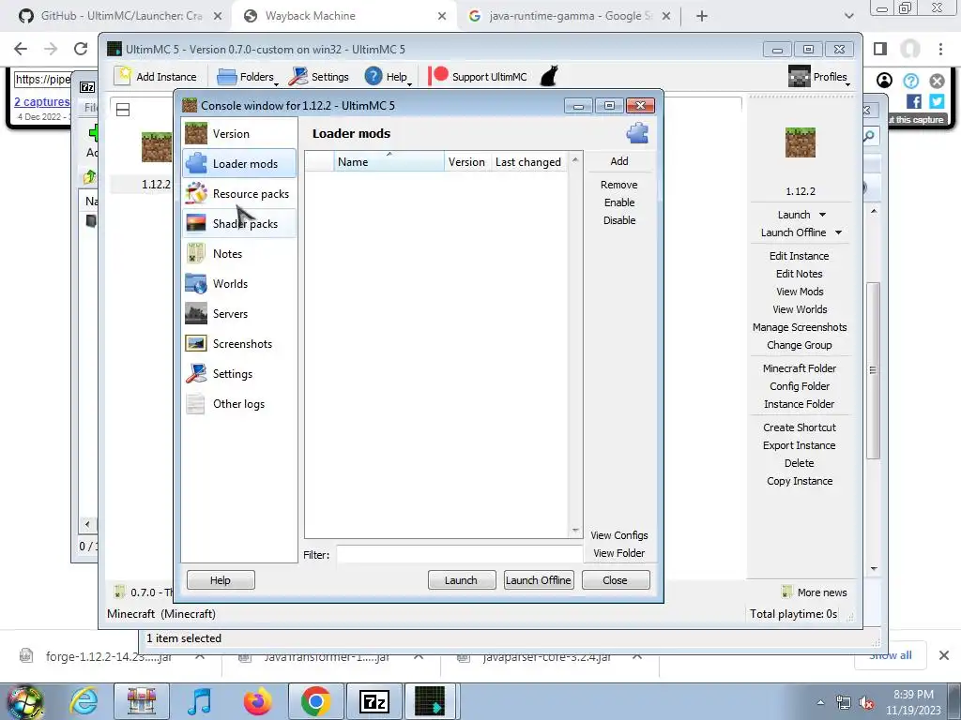Select the Loader mods puzzle icon in sidebar
Viewport: 961px width, 720px height.
coord(196,163)
